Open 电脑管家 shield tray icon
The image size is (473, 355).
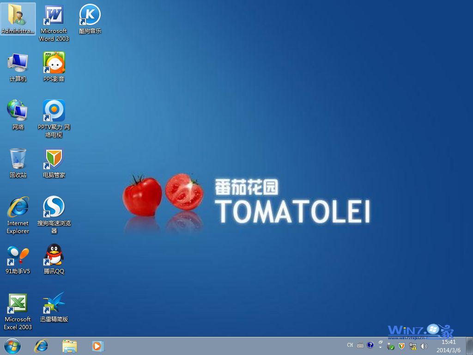coord(401,346)
